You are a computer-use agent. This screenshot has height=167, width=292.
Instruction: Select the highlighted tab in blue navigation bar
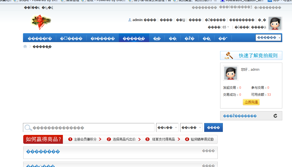[134, 38]
